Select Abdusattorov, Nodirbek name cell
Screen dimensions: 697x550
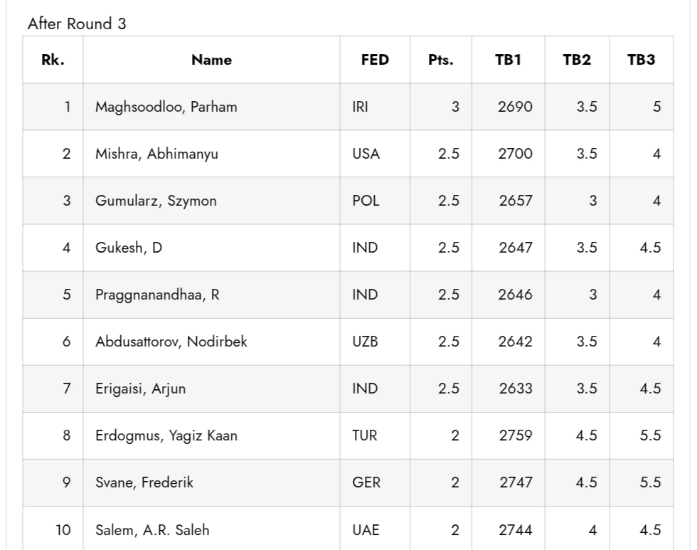coord(171,342)
